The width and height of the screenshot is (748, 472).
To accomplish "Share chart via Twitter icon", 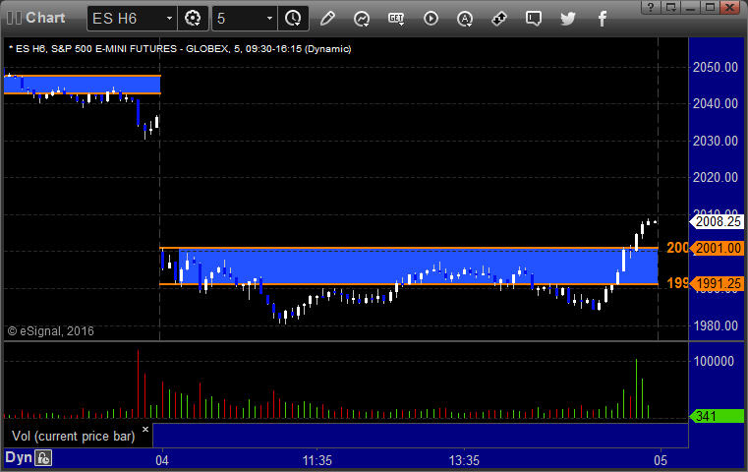I will (x=568, y=19).
